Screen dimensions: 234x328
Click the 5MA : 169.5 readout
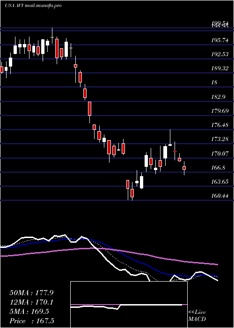29,312
